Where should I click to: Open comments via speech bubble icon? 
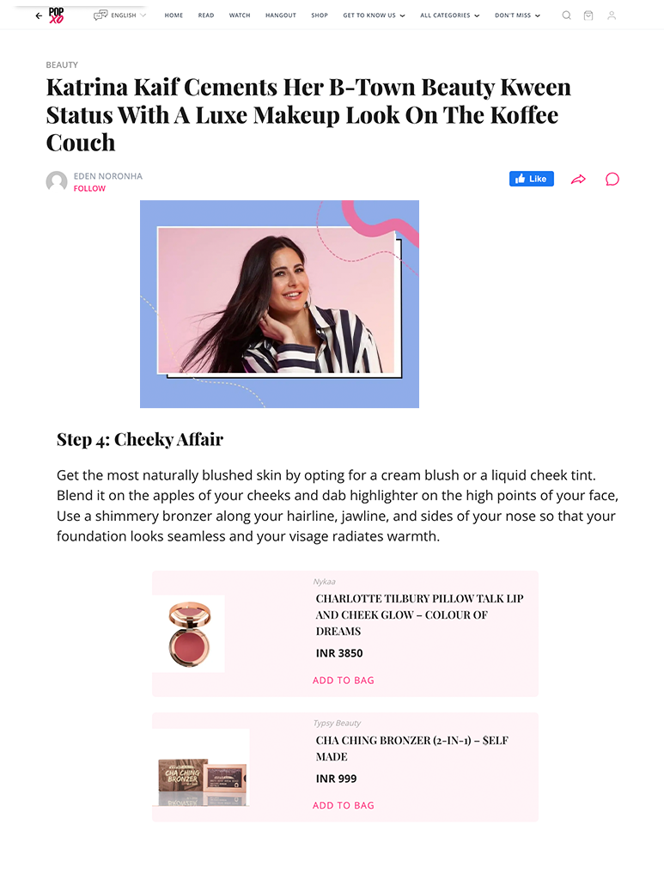coord(612,179)
